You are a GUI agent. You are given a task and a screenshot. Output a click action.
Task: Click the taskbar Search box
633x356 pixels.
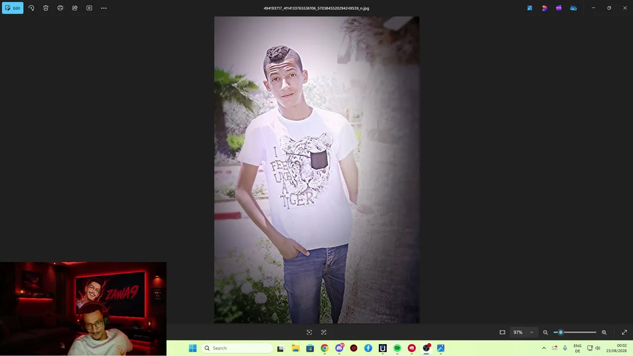click(237, 348)
